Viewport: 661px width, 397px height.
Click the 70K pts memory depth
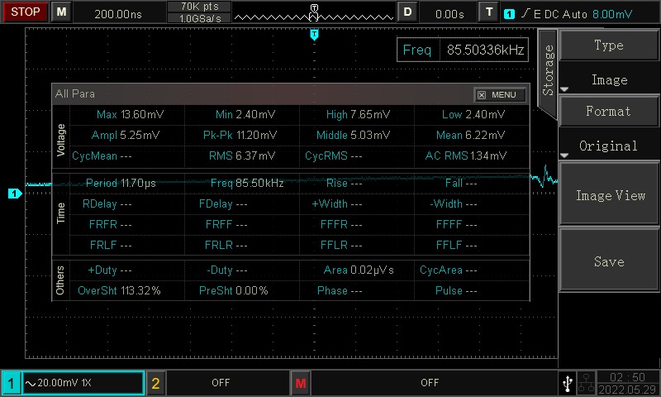coord(199,7)
